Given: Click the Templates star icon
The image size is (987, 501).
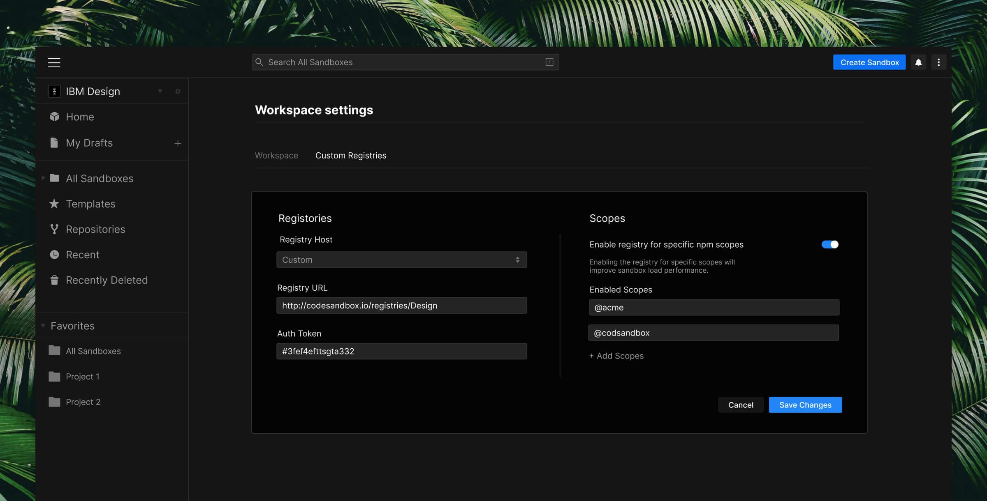Looking at the screenshot, I should tap(54, 204).
